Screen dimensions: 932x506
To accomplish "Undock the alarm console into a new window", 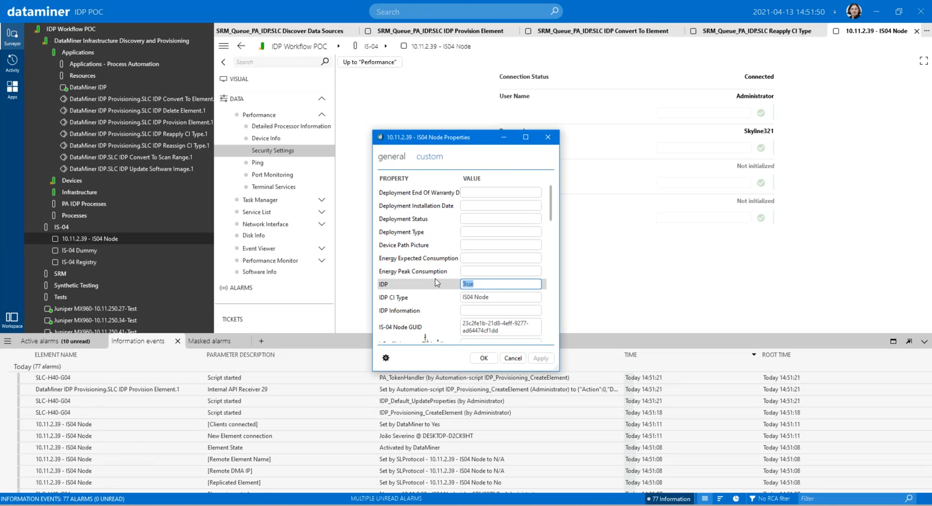I will (x=909, y=341).
